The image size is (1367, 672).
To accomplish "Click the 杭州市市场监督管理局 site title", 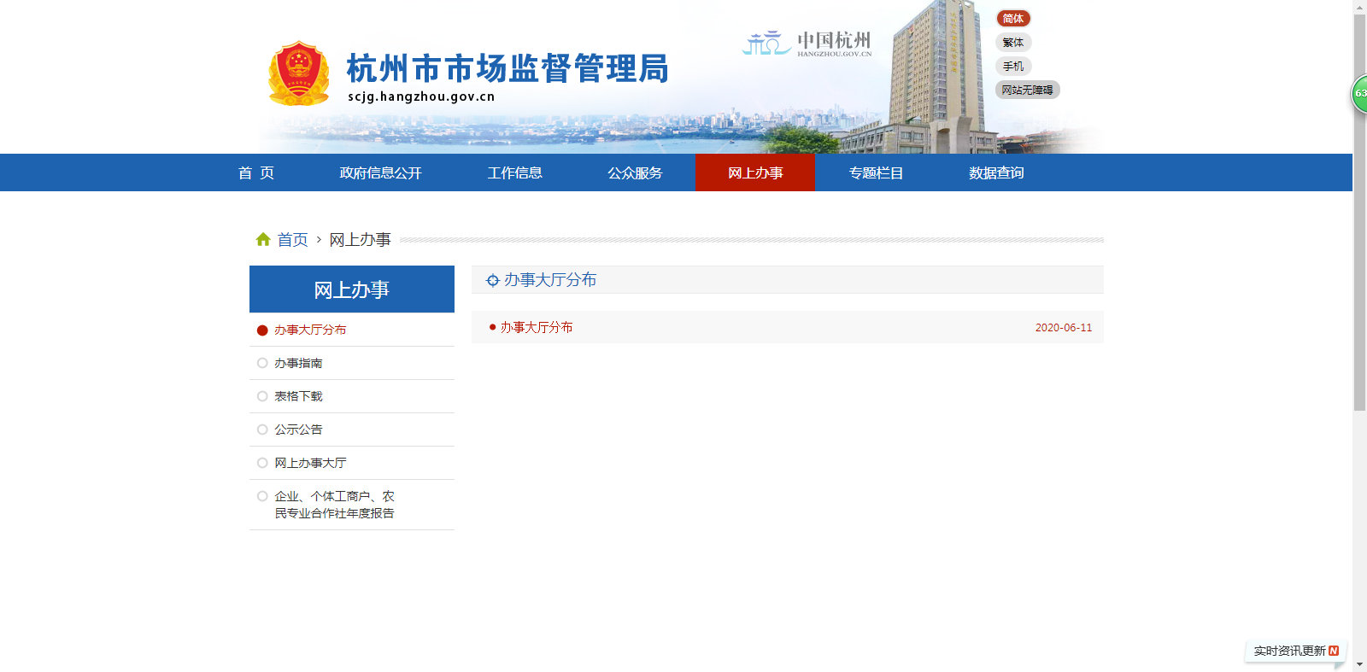I will click(507, 68).
